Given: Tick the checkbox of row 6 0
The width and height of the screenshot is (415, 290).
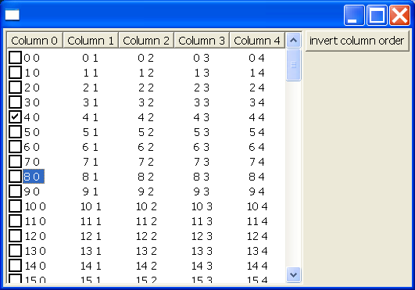Looking at the screenshot, I should click(15, 146).
